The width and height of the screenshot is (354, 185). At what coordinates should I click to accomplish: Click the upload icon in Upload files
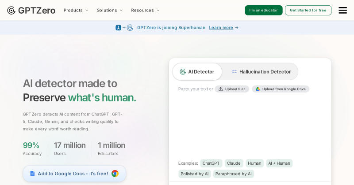click(x=221, y=89)
